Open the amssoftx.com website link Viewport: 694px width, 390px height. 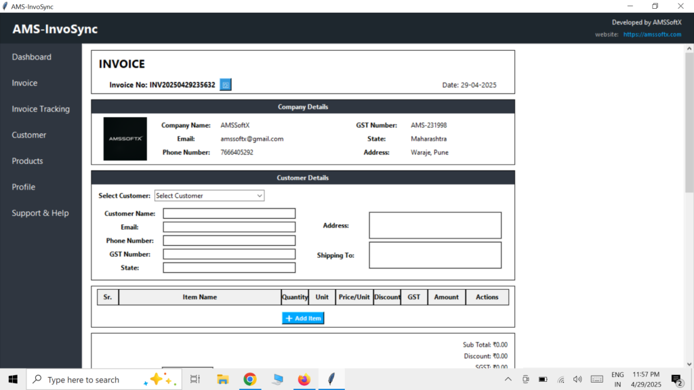pos(652,35)
